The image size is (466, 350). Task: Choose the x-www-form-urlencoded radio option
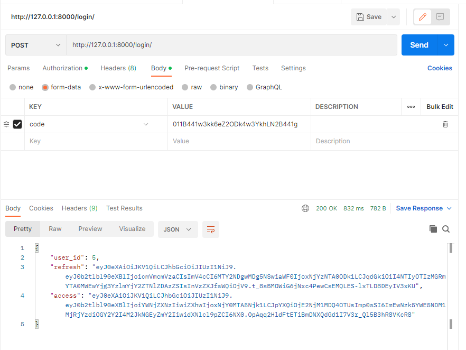pyautogui.click(x=92, y=87)
